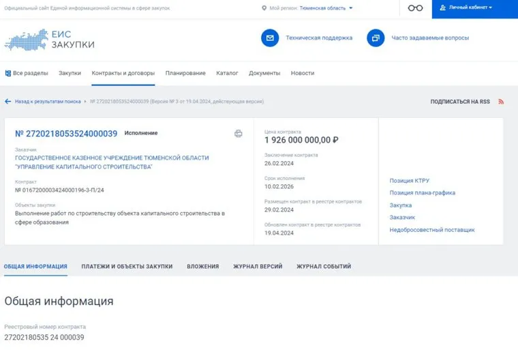This screenshot has height=350, width=518.
Task: Expand the Все разделы menu
Action: (27, 73)
